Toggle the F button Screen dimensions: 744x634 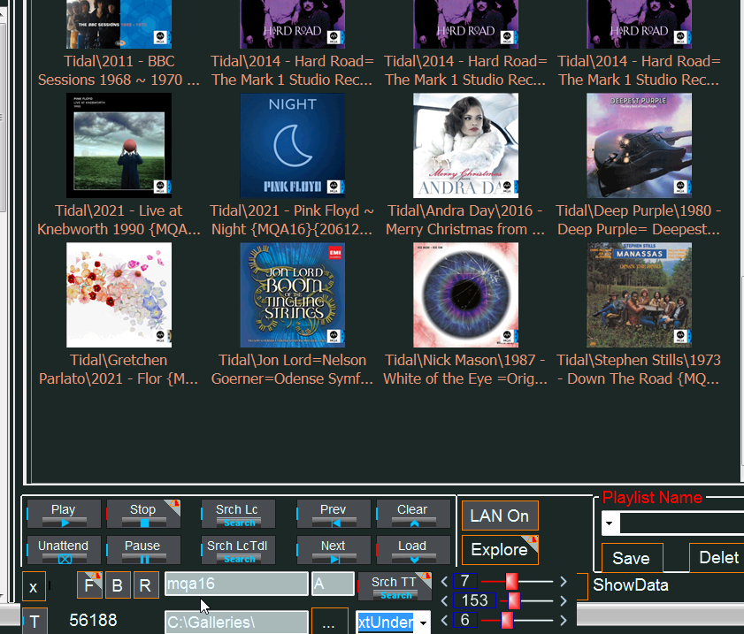click(x=89, y=585)
